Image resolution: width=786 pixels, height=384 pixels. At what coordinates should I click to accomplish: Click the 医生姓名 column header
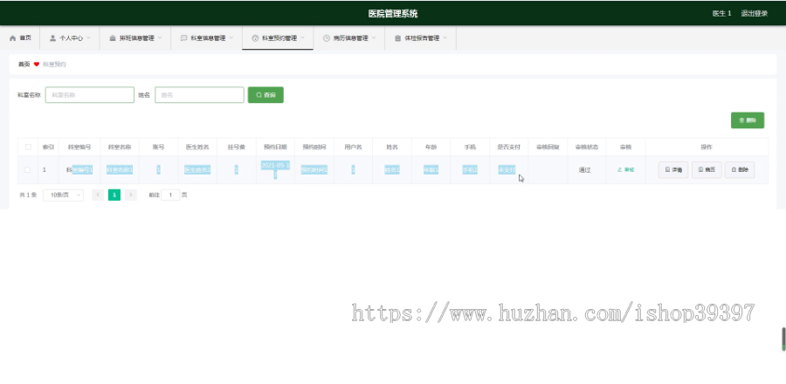[x=197, y=147]
